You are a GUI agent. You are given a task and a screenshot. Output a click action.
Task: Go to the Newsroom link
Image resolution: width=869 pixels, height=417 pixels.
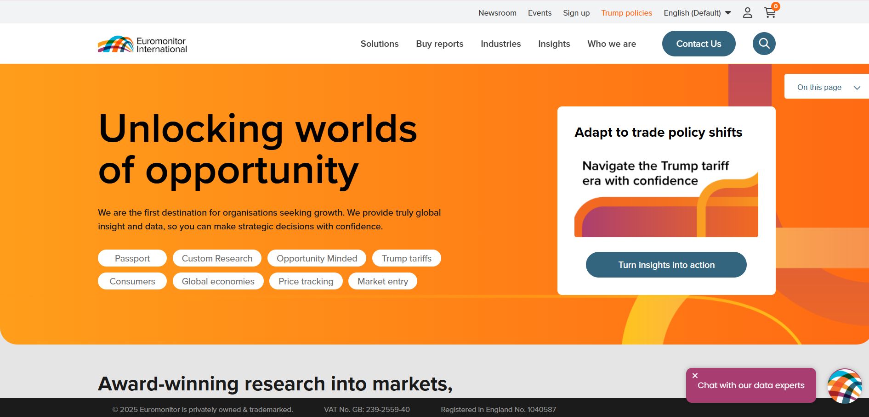click(x=497, y=13)
